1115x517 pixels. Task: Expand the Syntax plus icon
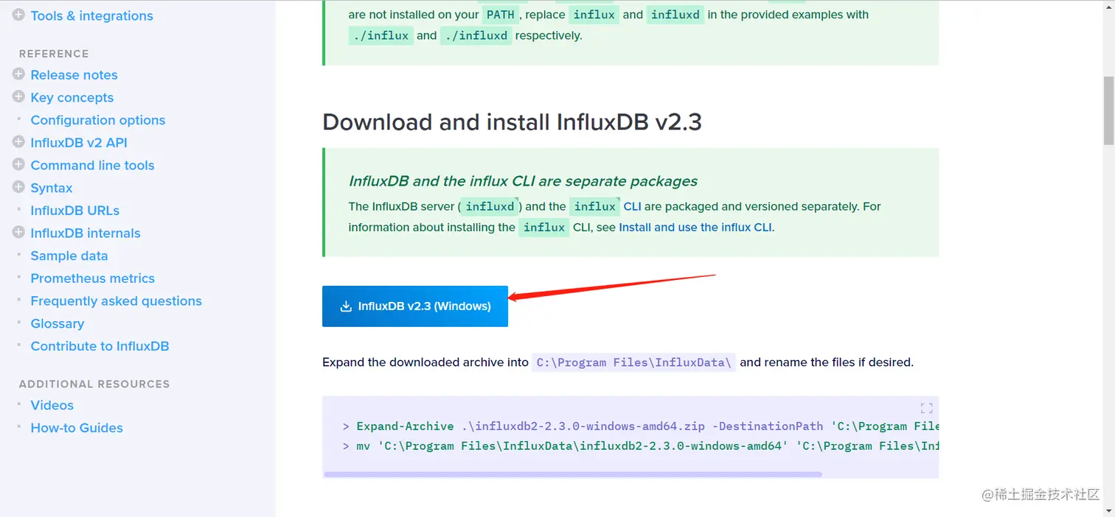tap(18, 187)
